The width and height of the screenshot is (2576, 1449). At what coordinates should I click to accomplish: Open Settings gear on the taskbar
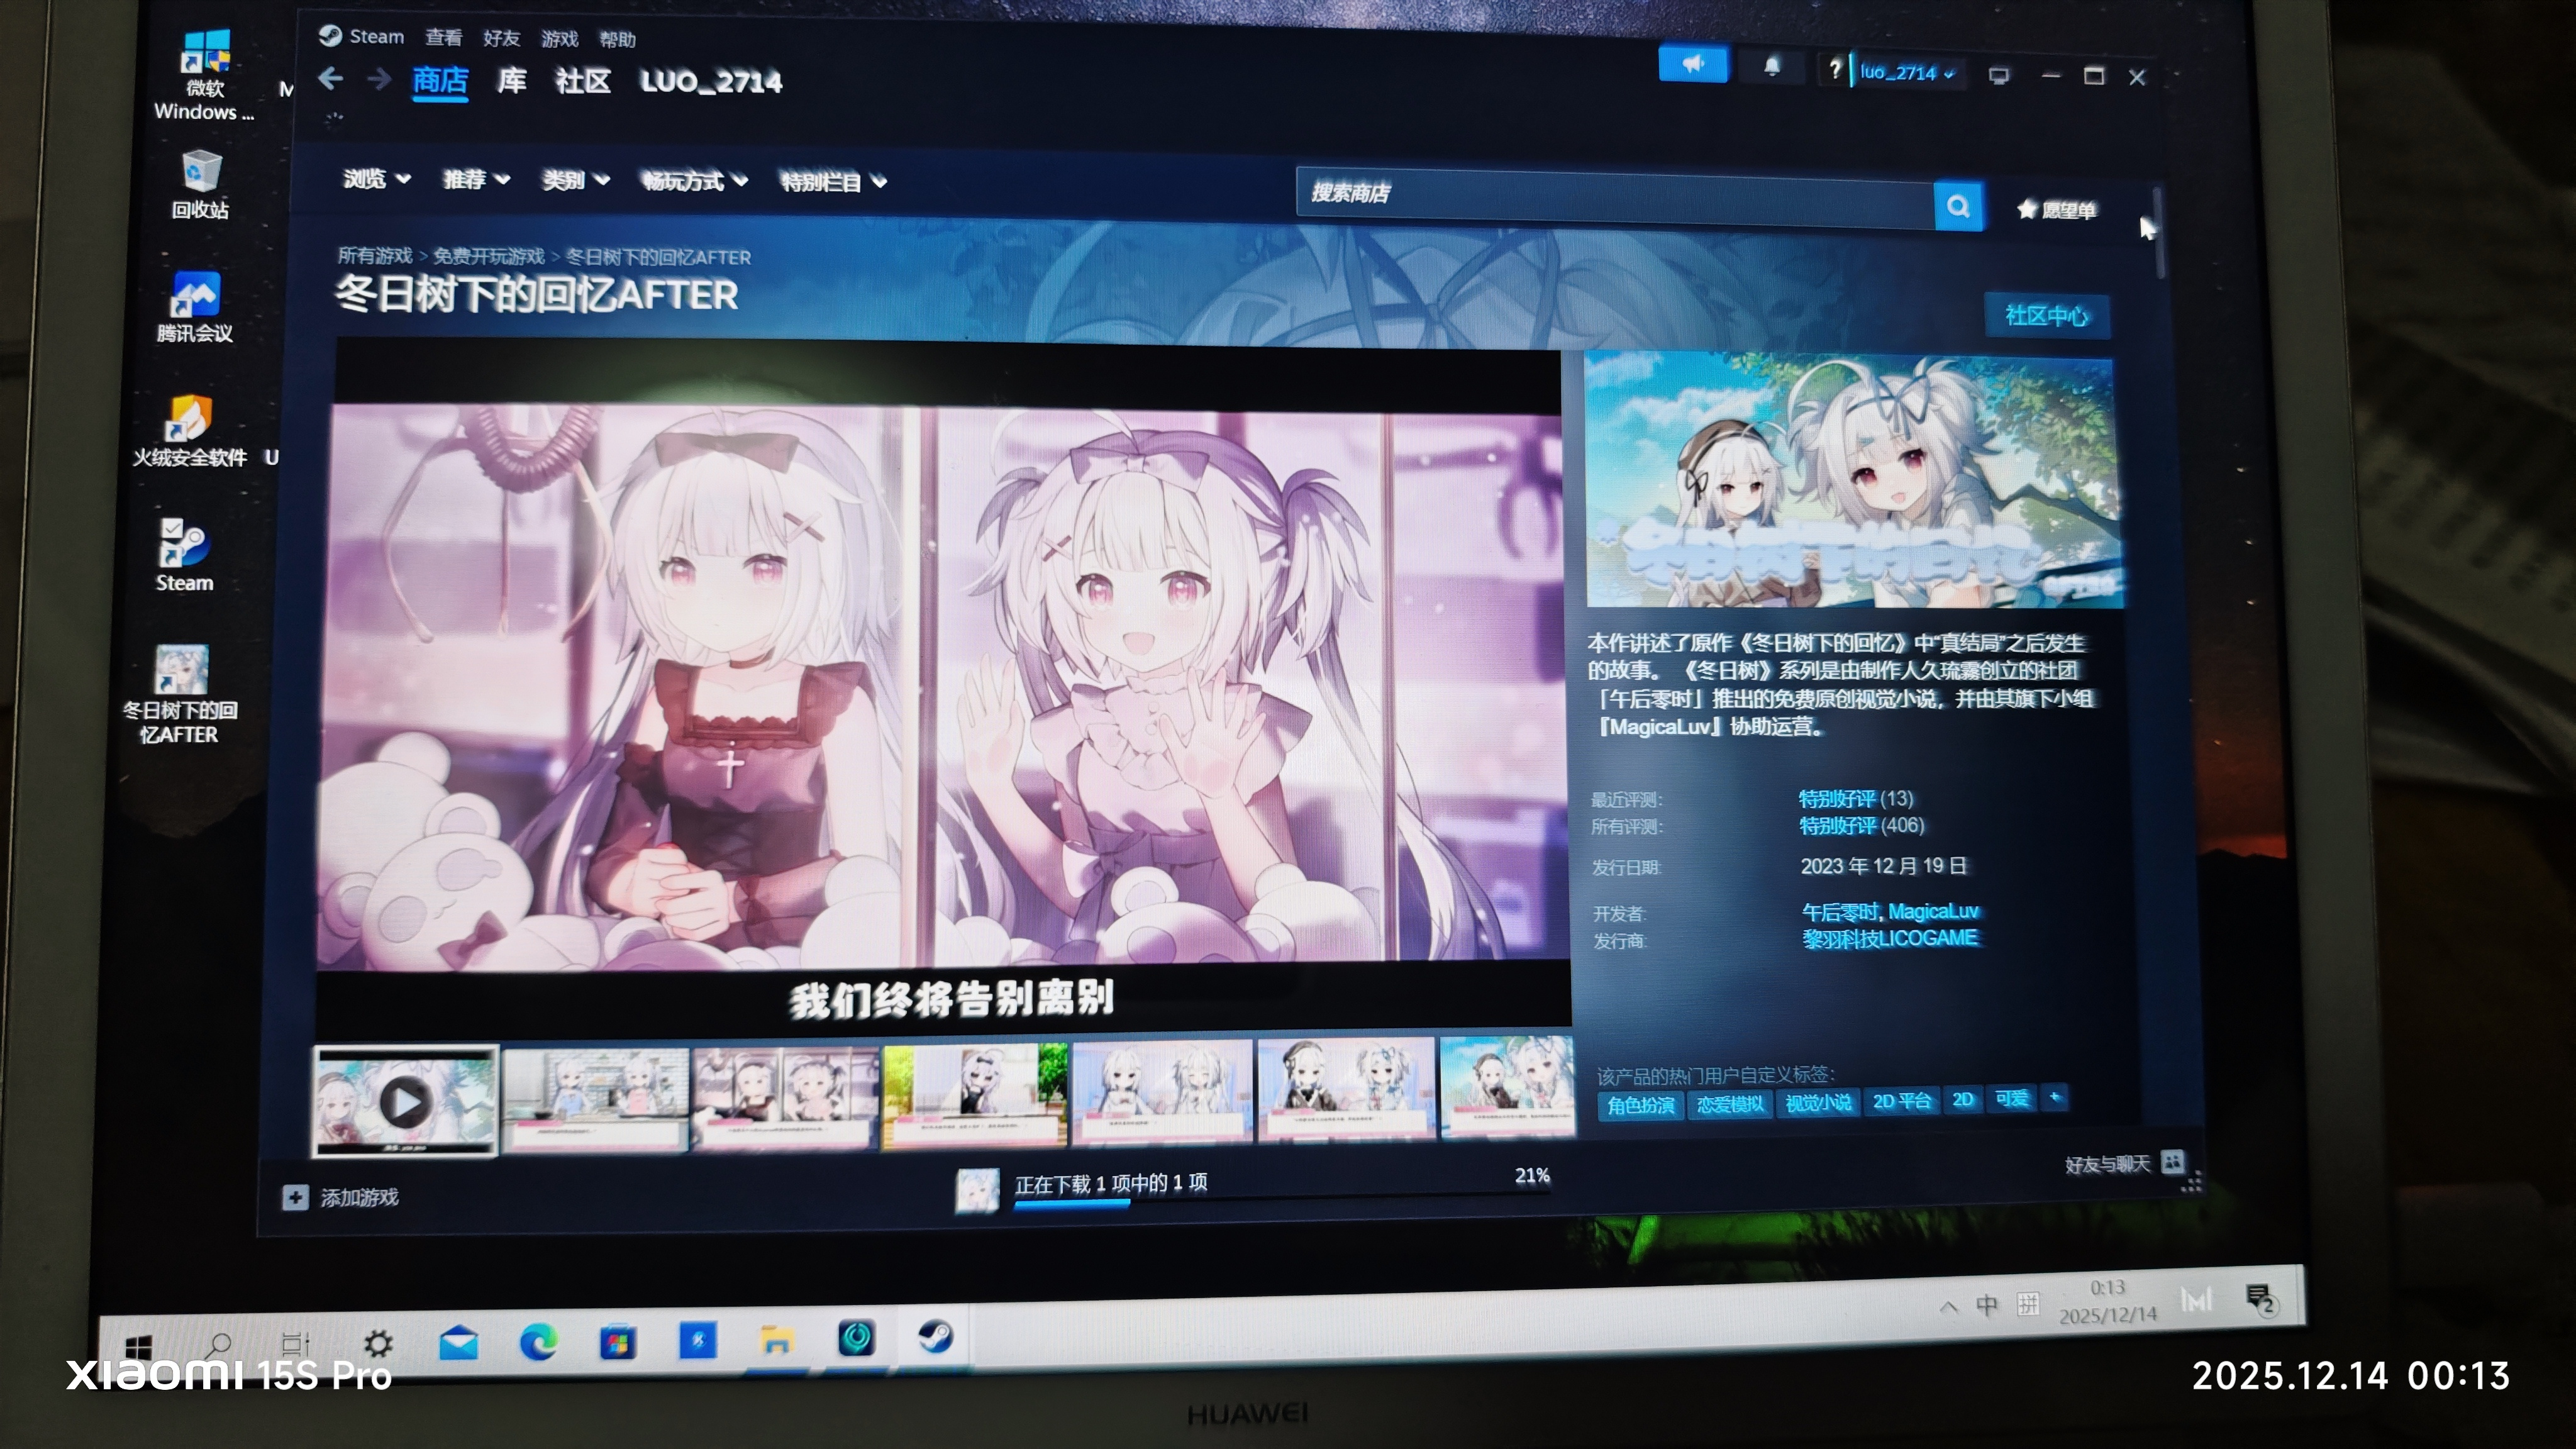coord(378,1343)
